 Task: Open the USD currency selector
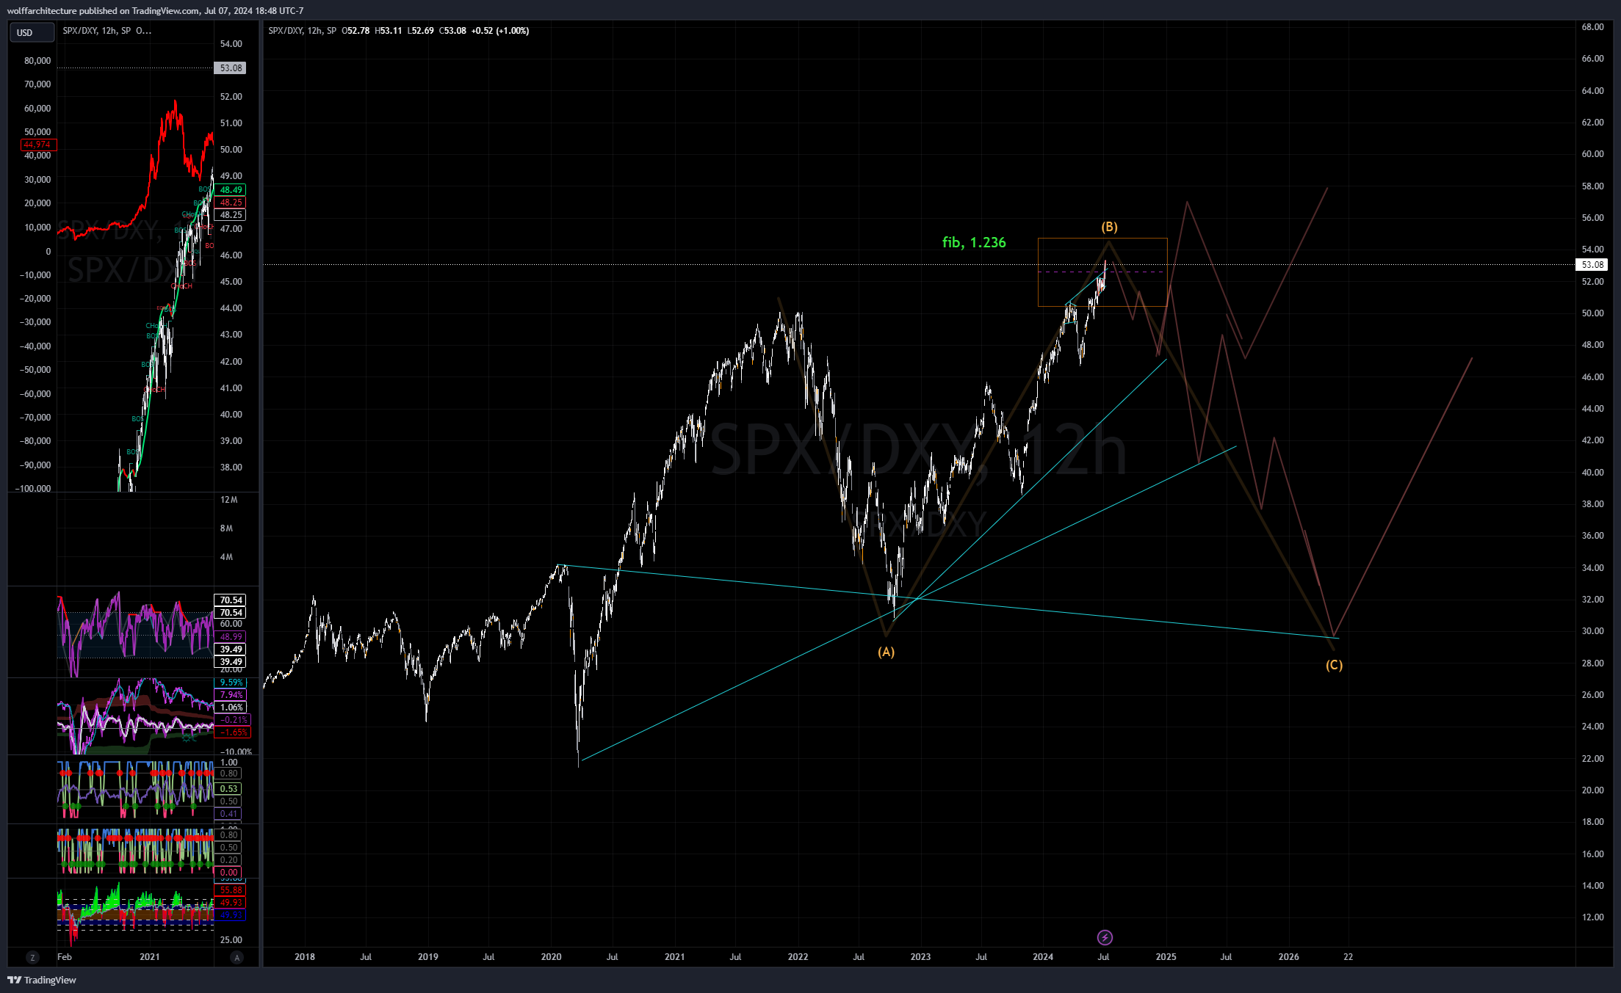[x=32, y=32]
